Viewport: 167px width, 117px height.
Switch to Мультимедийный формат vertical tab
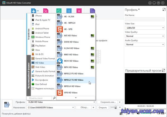(x=29, y=75)
